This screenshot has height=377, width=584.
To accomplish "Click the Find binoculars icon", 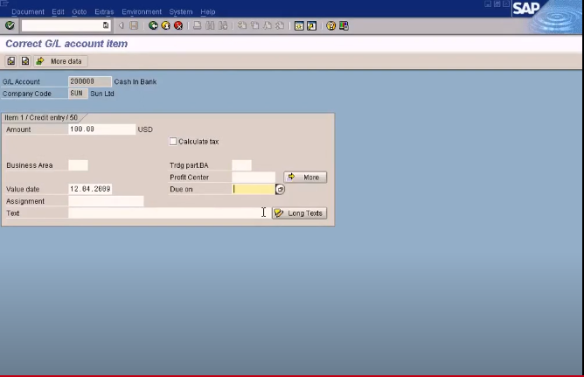I will (210, 25).
